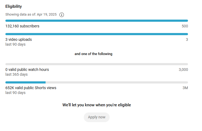Screen dimensions: 202x131
Task: Click 'last 90 days' under Shorts views
Action: [15, 93]
